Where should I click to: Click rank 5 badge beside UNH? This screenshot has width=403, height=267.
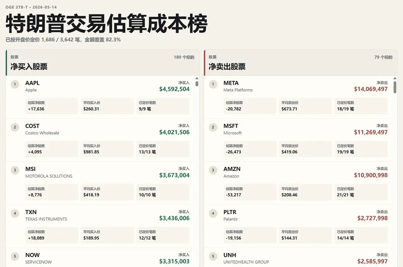213,257
